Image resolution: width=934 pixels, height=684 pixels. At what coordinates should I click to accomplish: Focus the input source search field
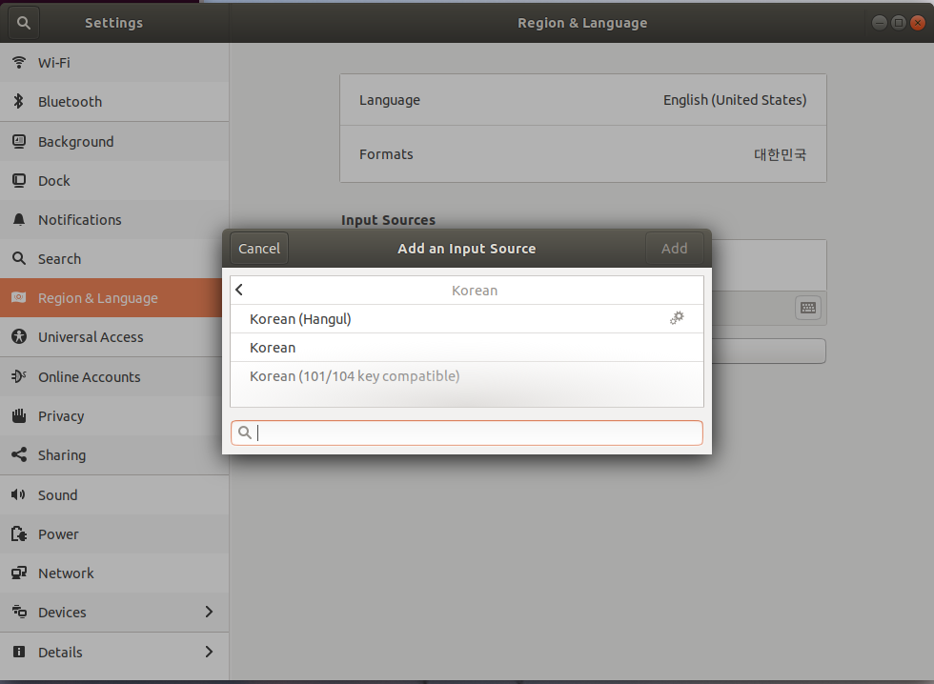[467, 433]
